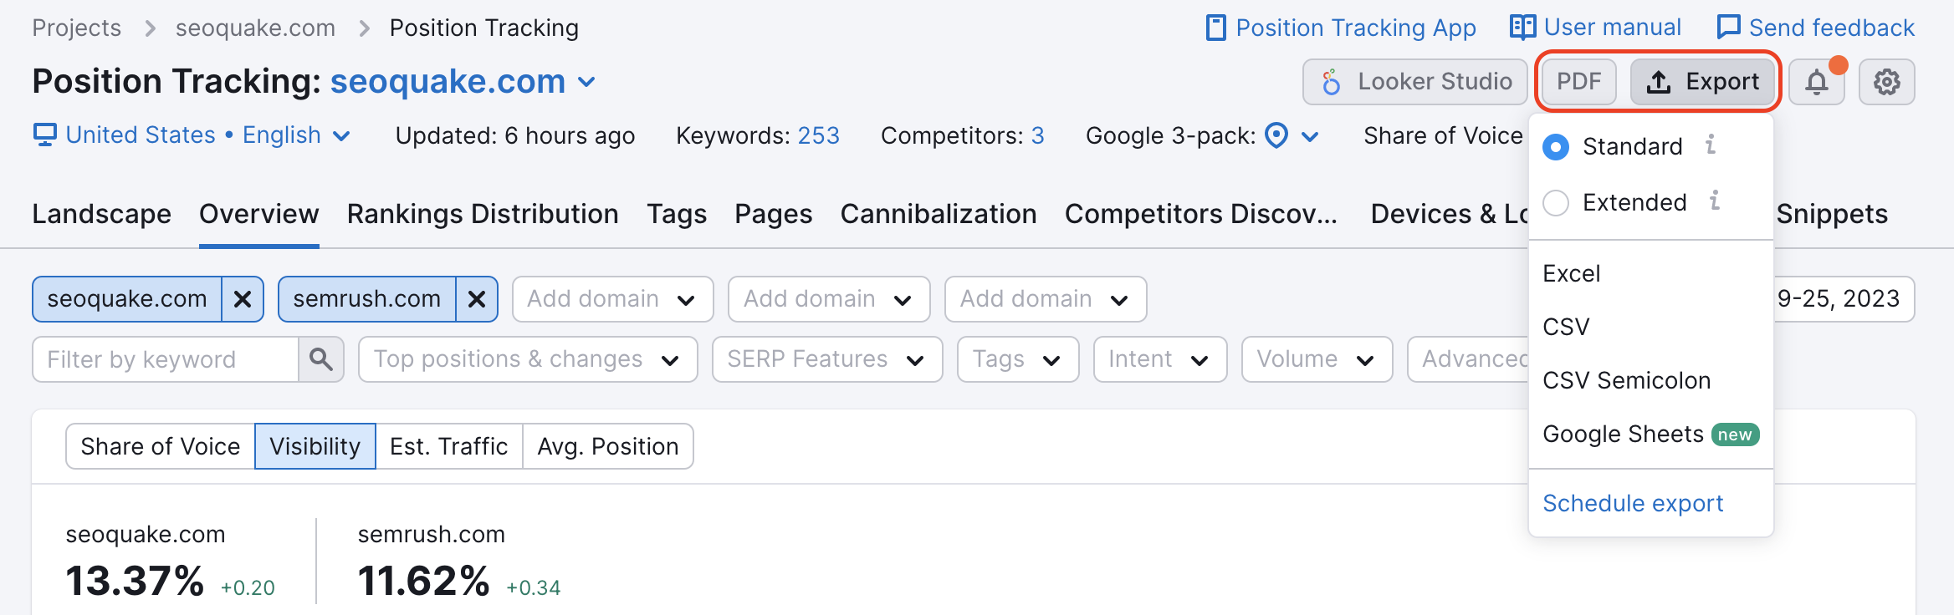Click the seoquake.com 13.37% visibility value
The image size is (1954, 615).
[135, 581]
